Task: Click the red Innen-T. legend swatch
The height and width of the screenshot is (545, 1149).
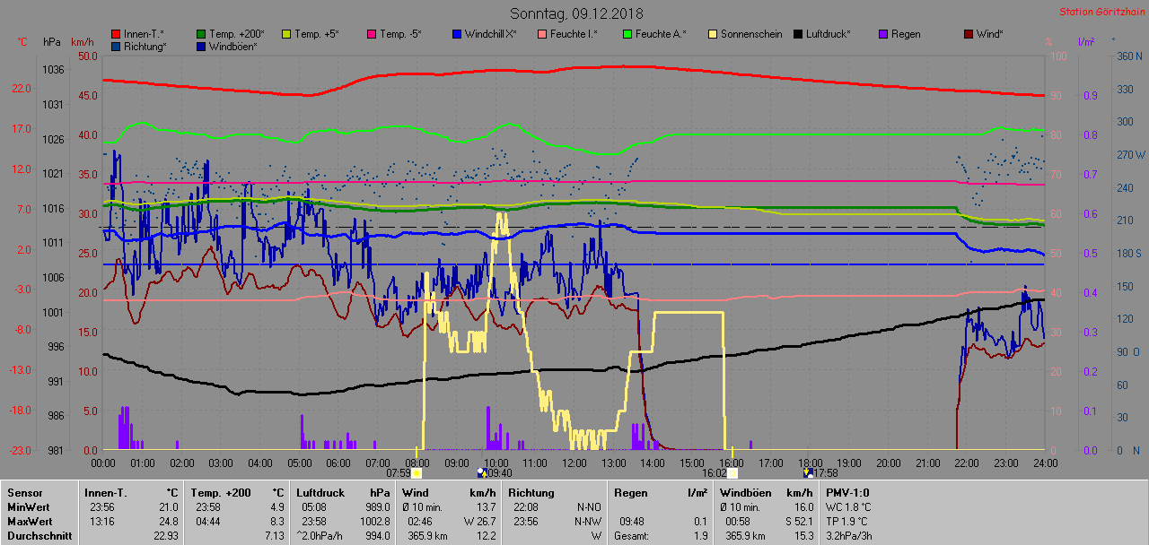Action: point(117,34)
